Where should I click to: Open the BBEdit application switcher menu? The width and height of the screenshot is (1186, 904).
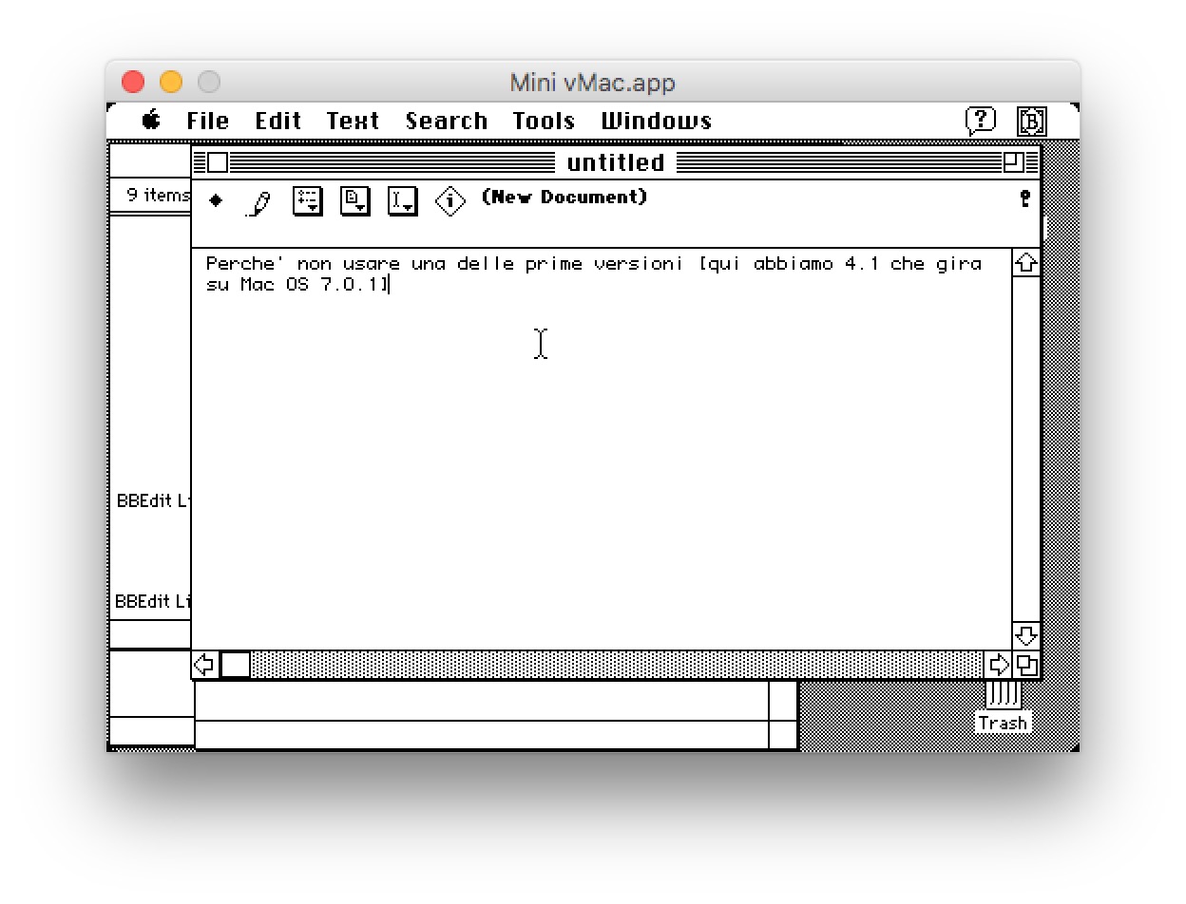point(1032,121)
